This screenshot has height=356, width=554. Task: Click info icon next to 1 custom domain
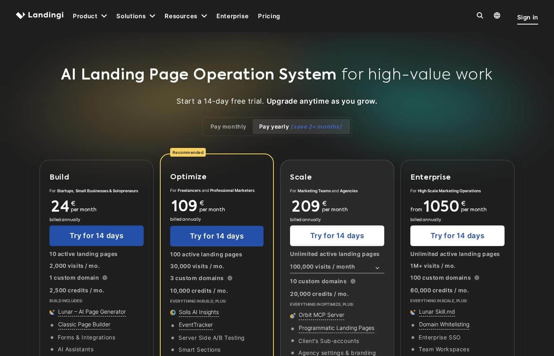(x=105, y=278)
